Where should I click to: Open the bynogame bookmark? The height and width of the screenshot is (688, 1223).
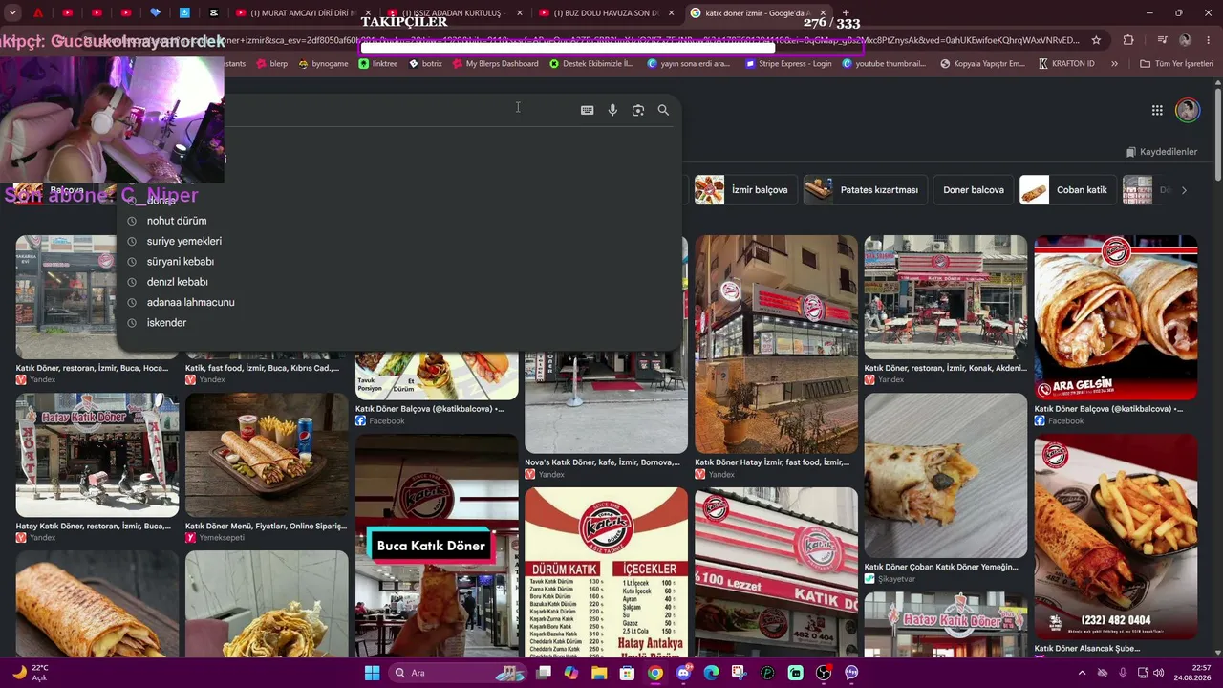pyautogui.click(x=323, y=64)
